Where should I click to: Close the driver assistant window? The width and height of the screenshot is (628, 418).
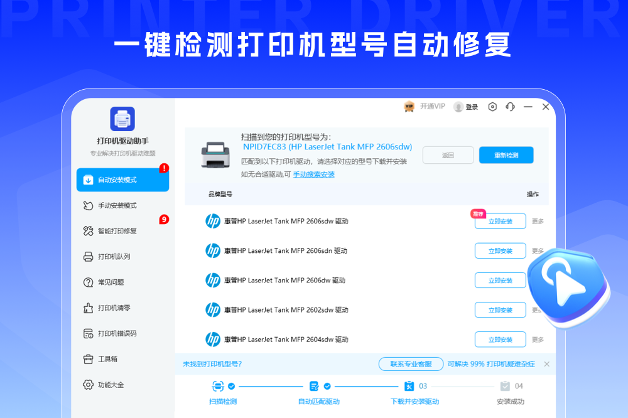tap(546, 107)
